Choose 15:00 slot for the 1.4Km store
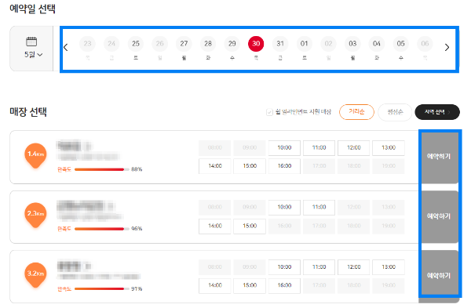471x308 pixels. click(250, 166)
